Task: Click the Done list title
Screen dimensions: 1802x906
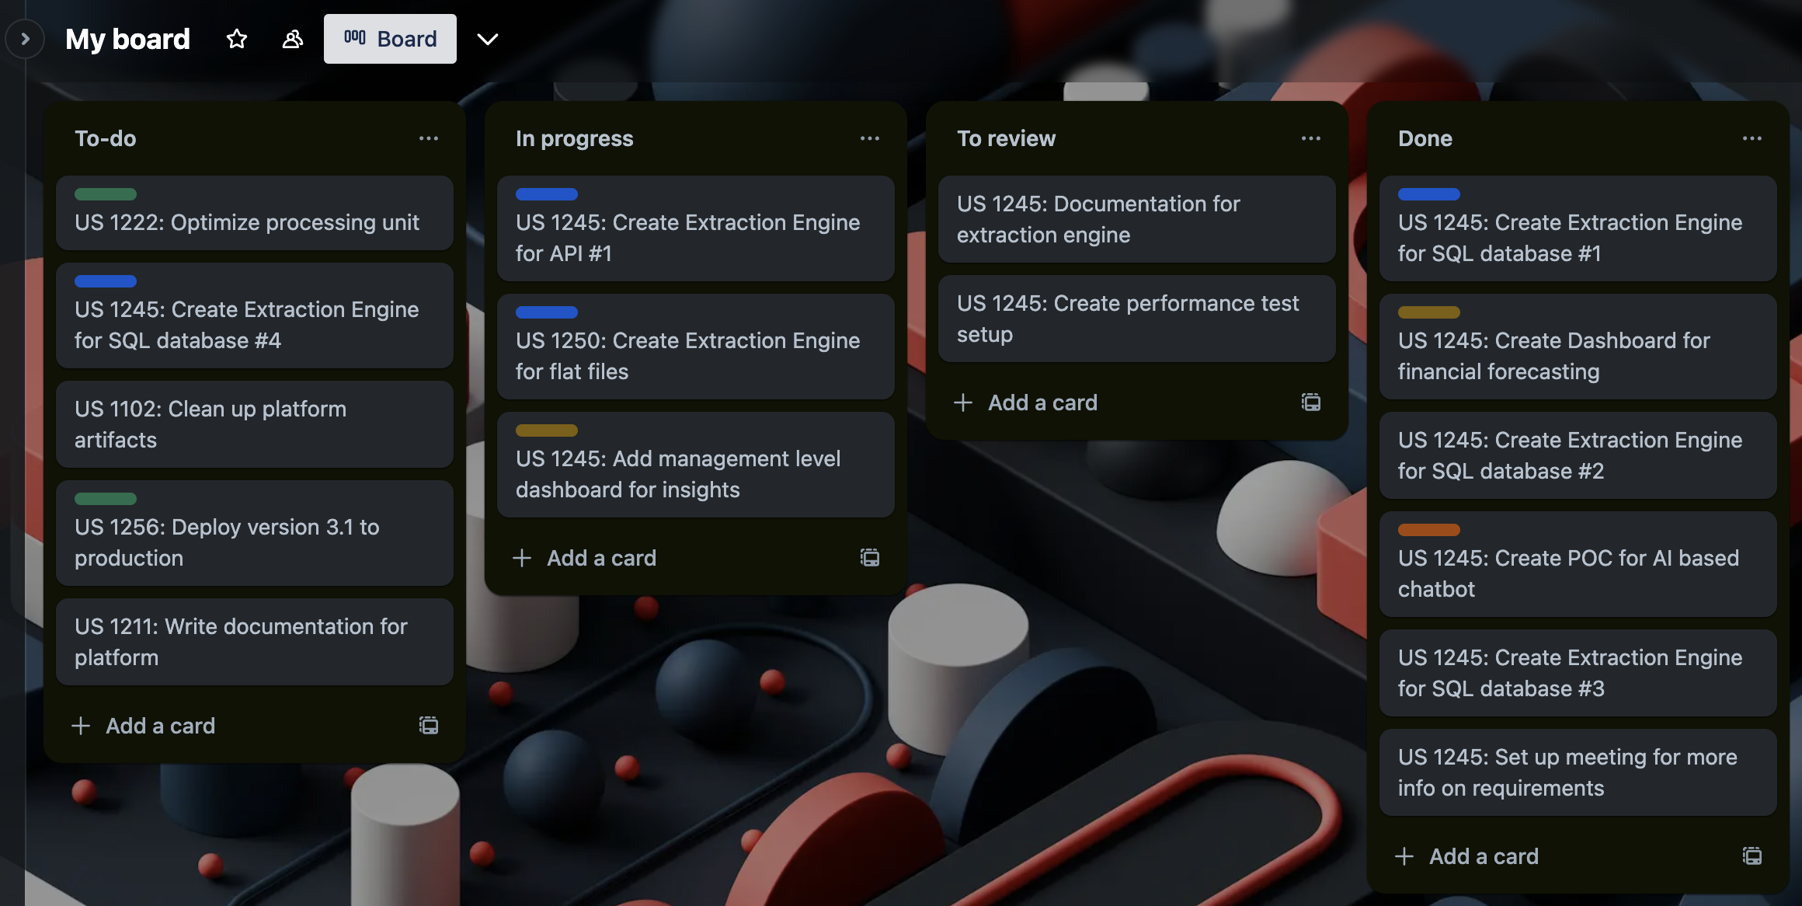Action: point(1425,138)
